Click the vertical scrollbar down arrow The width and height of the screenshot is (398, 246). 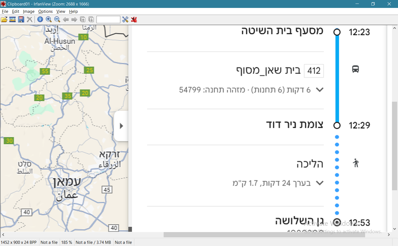pyautogui.click(x=395, y=229)
